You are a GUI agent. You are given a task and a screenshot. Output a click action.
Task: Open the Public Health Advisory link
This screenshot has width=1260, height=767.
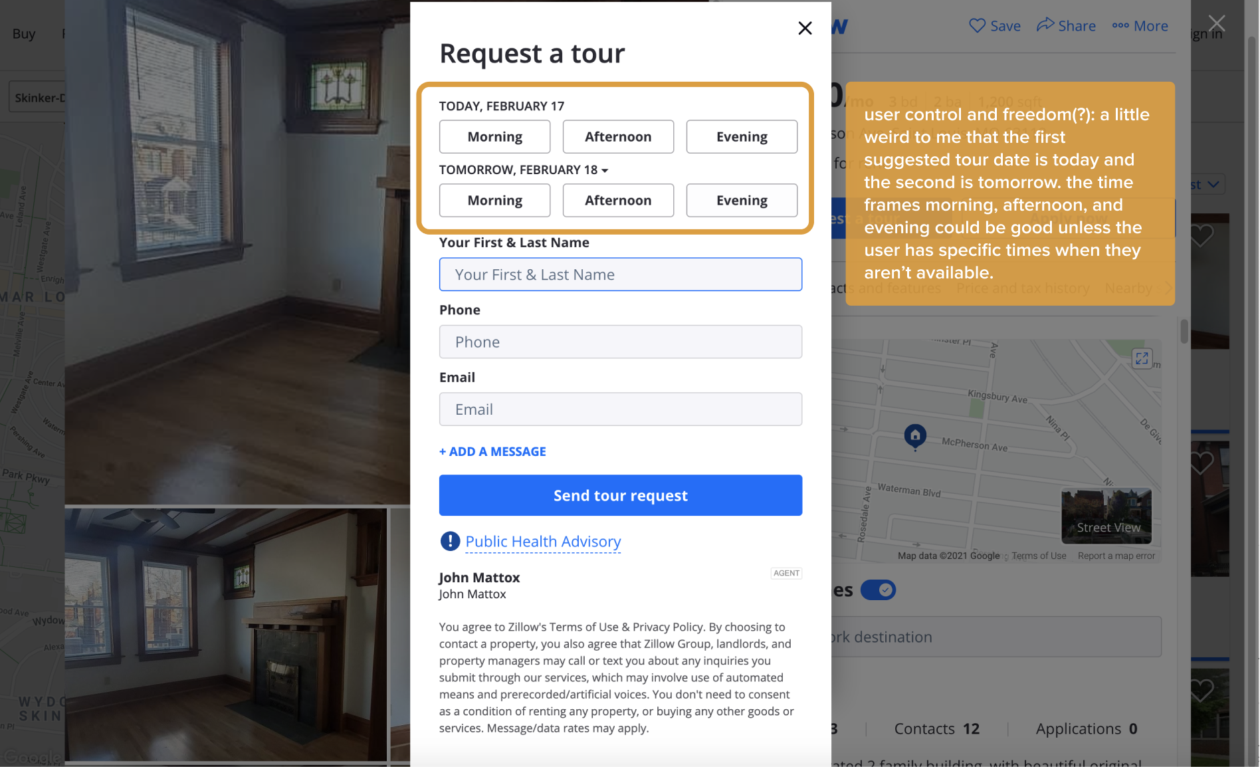point(543,542)
